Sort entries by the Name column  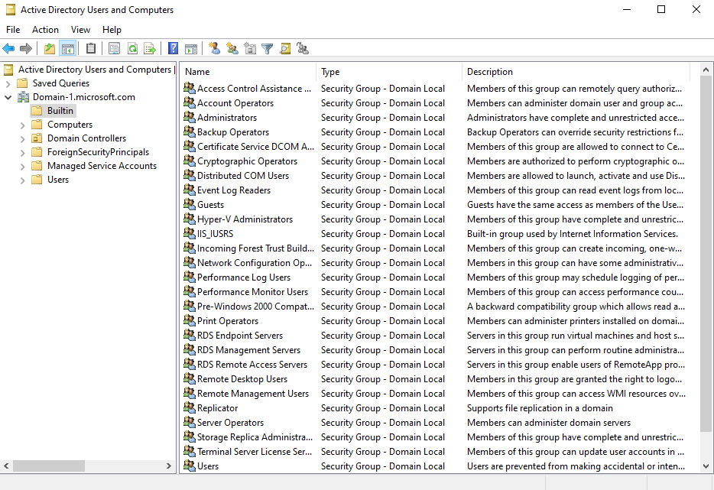click(197, 71)
